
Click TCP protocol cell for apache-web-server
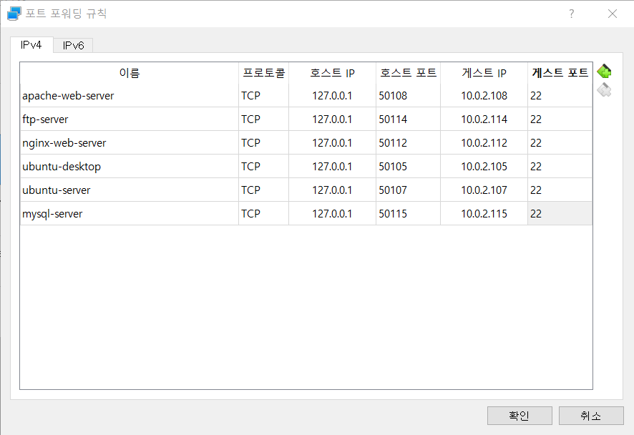263,95
